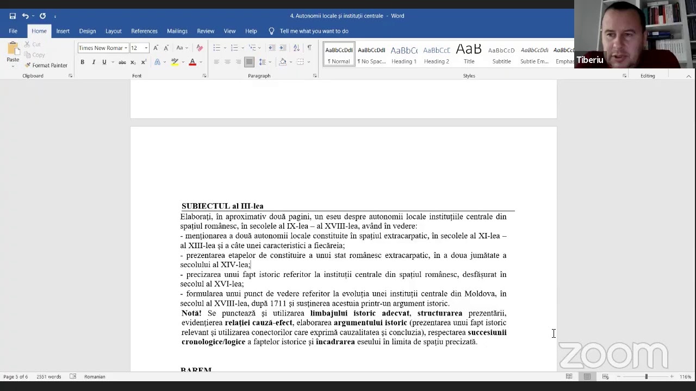This screenshot has height=391, width=696.
Task: Switch to the Design tab
Action: [87, 31]
